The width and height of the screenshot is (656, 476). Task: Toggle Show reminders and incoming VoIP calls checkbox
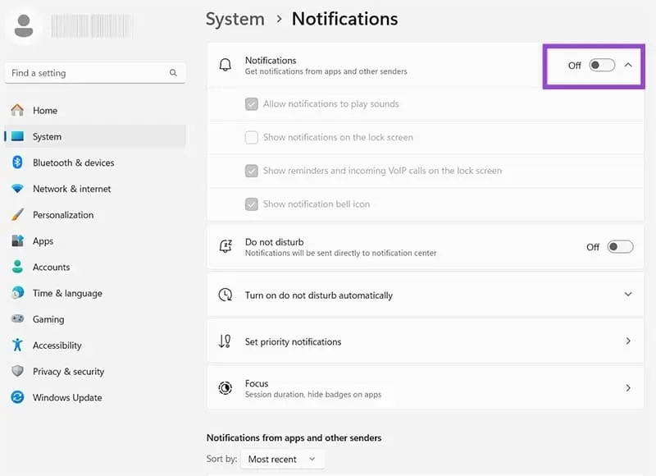click(x=252, y=171)
